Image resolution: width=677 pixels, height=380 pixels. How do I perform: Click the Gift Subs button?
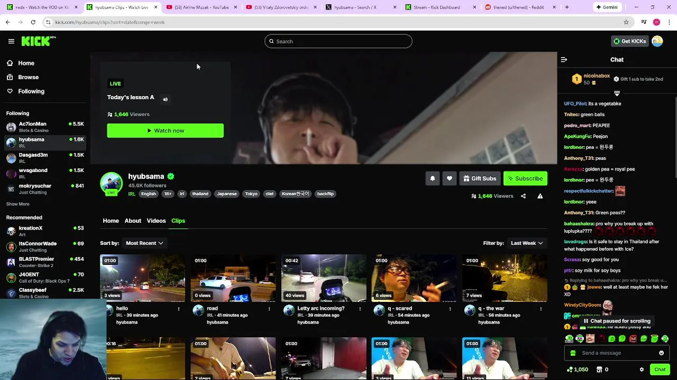coord(480,178)
